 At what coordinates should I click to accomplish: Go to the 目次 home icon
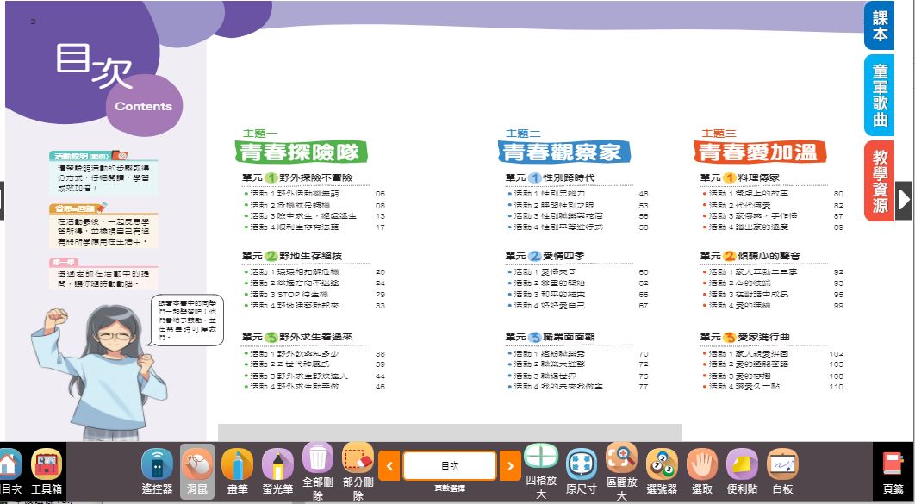[10, 471]
